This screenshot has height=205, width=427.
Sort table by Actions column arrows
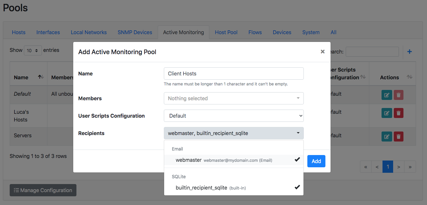click(x=410, y=77)
